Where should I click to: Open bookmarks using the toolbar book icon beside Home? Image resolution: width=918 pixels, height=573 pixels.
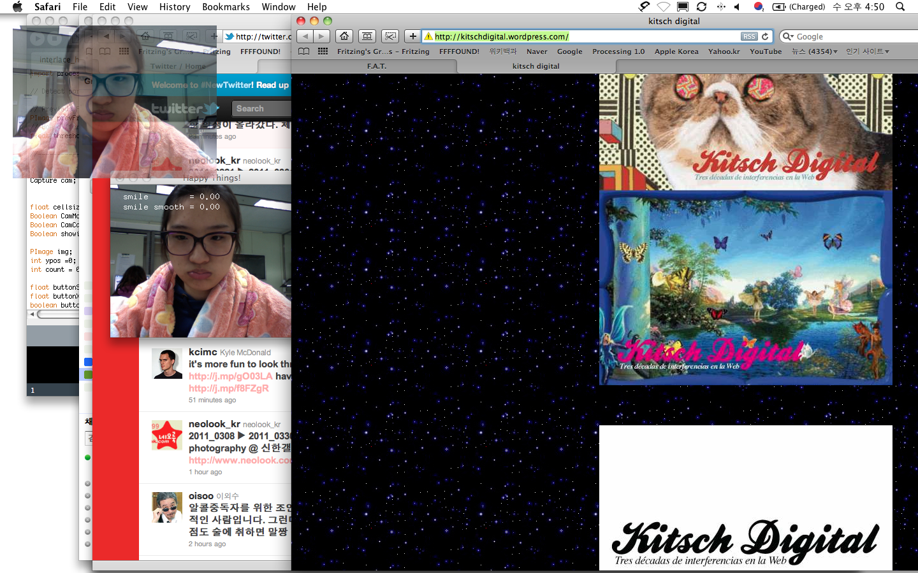[367, 36]
